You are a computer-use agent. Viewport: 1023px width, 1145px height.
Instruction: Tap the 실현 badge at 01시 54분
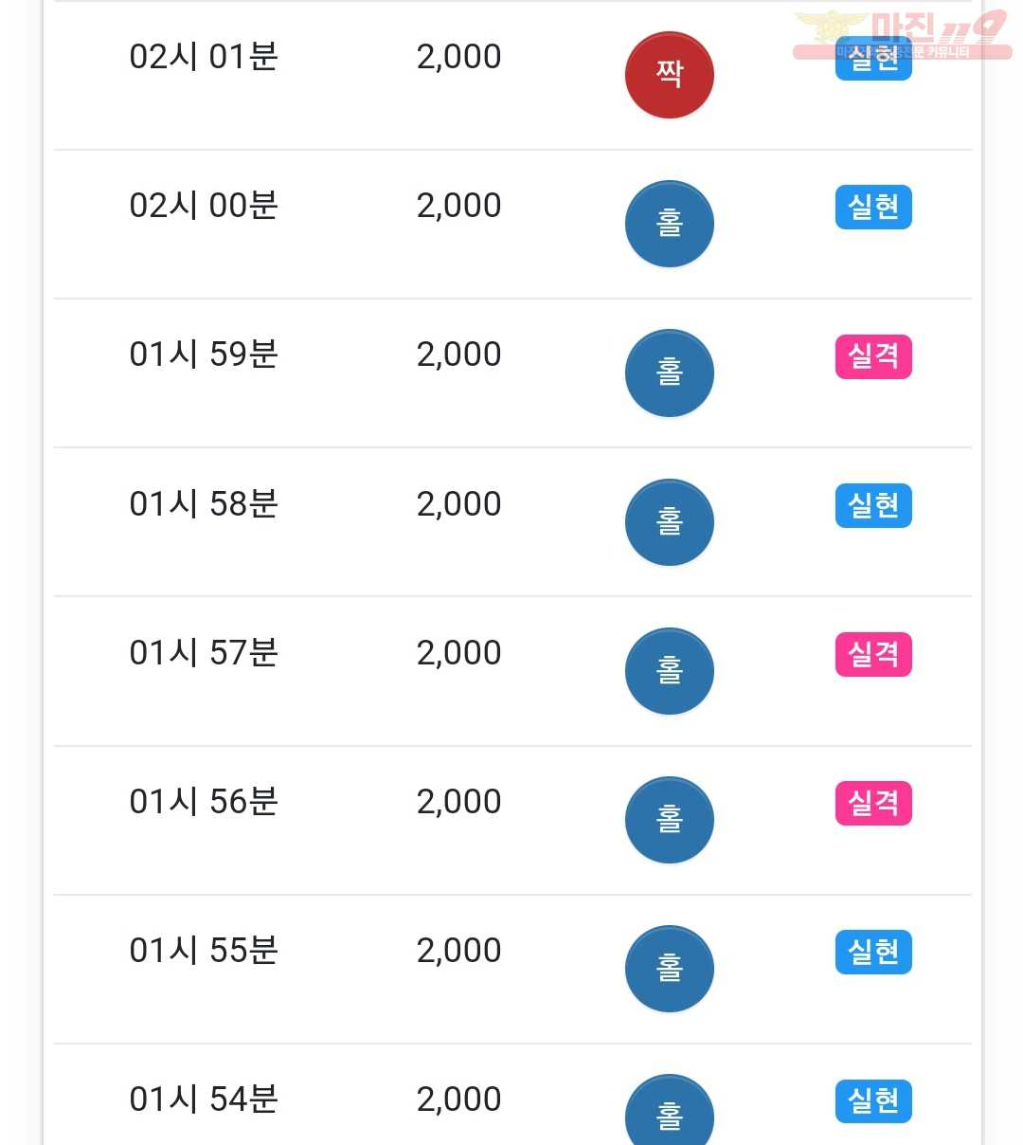pyautogui.click(x=873, y=1100)
